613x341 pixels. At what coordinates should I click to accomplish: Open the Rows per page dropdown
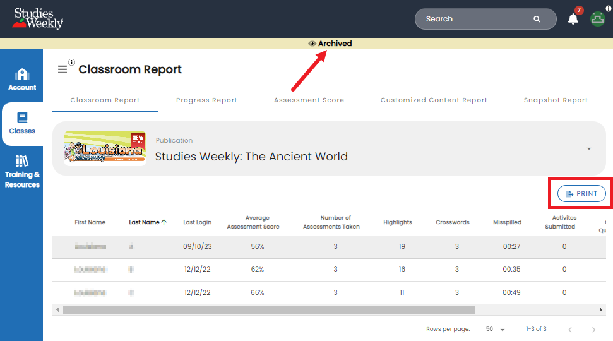pos(496,329)
